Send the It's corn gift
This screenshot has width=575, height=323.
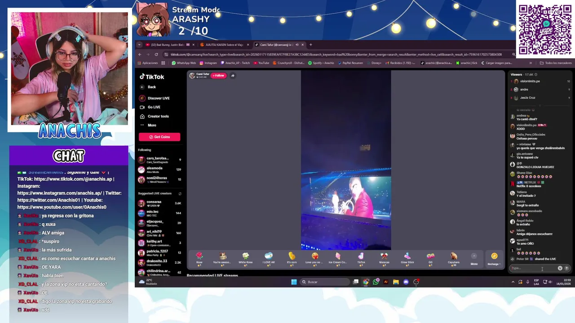(x=292, y=259)
